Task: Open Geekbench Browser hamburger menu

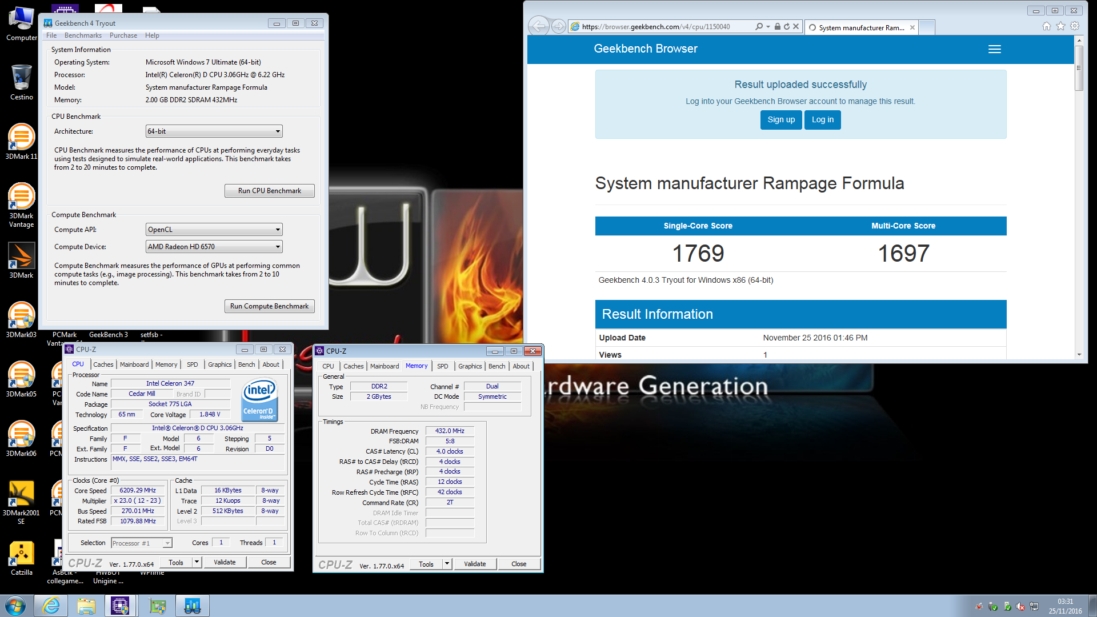Action: pos(994,49)
